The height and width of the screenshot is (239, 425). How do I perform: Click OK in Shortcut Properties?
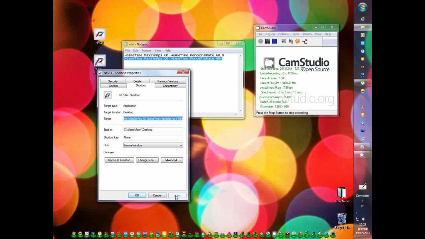(137, 196)
